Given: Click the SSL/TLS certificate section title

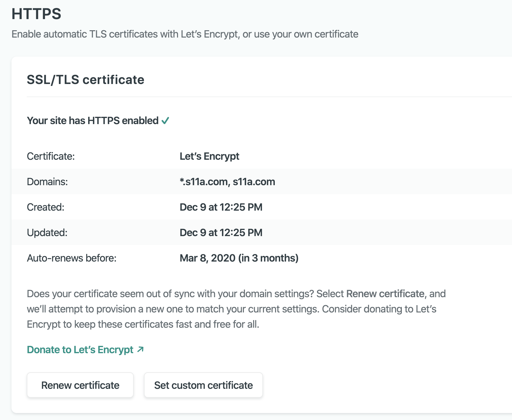Looking at the screenshot, I should tap(85, 80).
